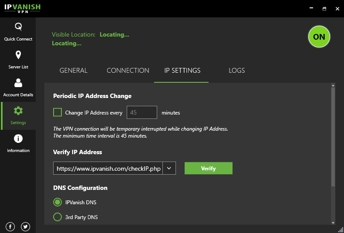Open the Facebook icon link
The width and height of the screenshot is (344, 233).
[10, 226]
